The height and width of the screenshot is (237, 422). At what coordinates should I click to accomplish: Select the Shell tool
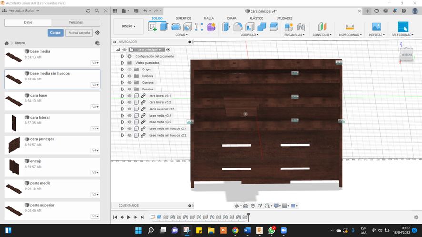pos(250,27)
